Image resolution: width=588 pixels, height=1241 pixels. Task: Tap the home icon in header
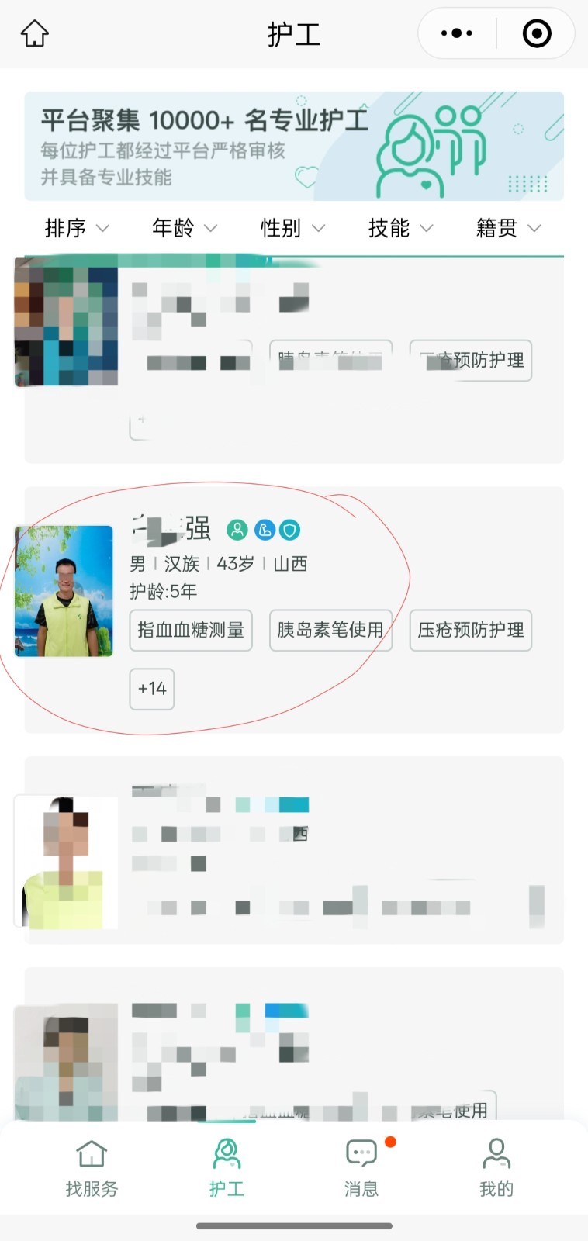pos(35,33)
